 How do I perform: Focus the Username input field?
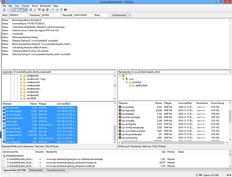coord(51,15)
